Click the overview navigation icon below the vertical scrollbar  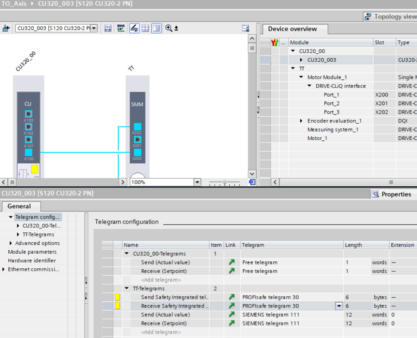252,182
